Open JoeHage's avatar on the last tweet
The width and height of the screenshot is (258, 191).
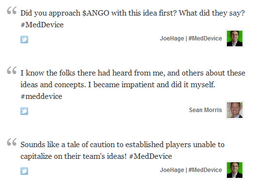(x=235, y=170)
